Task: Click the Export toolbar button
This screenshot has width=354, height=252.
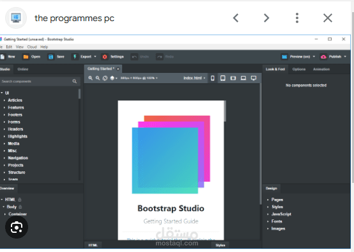Action: [82, 57]
